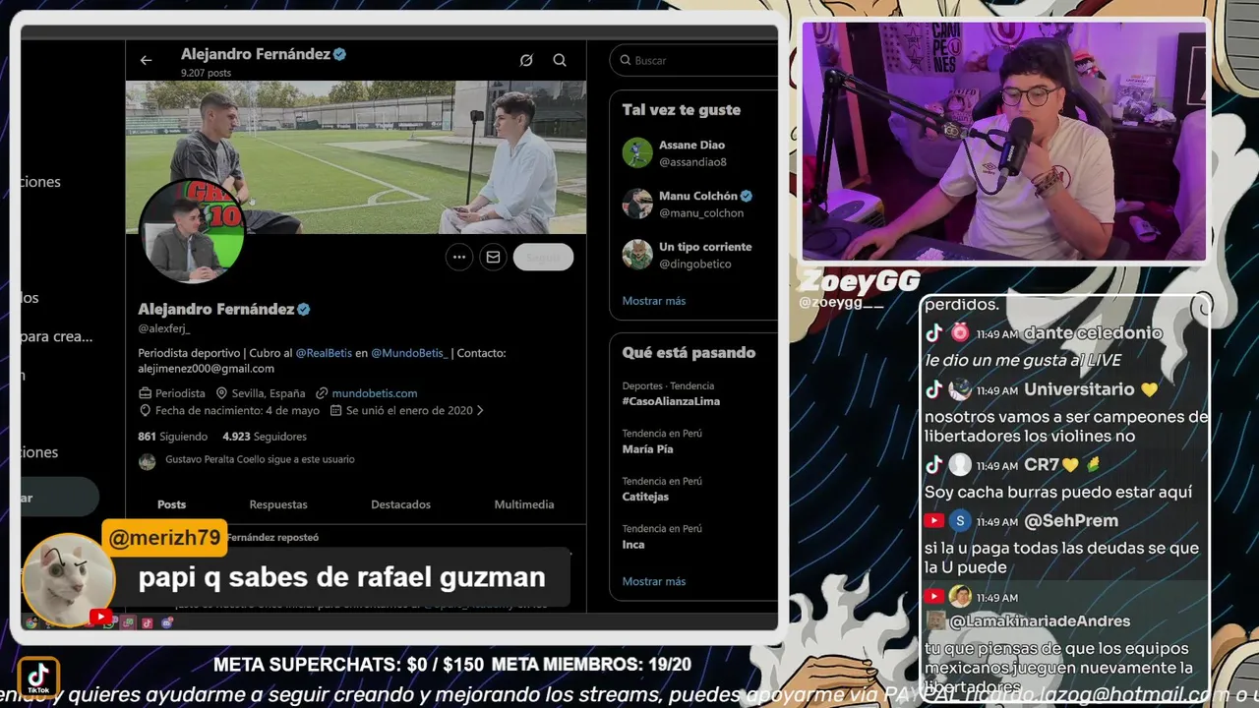Open the search icon in the profile header

tap(560, 60)
